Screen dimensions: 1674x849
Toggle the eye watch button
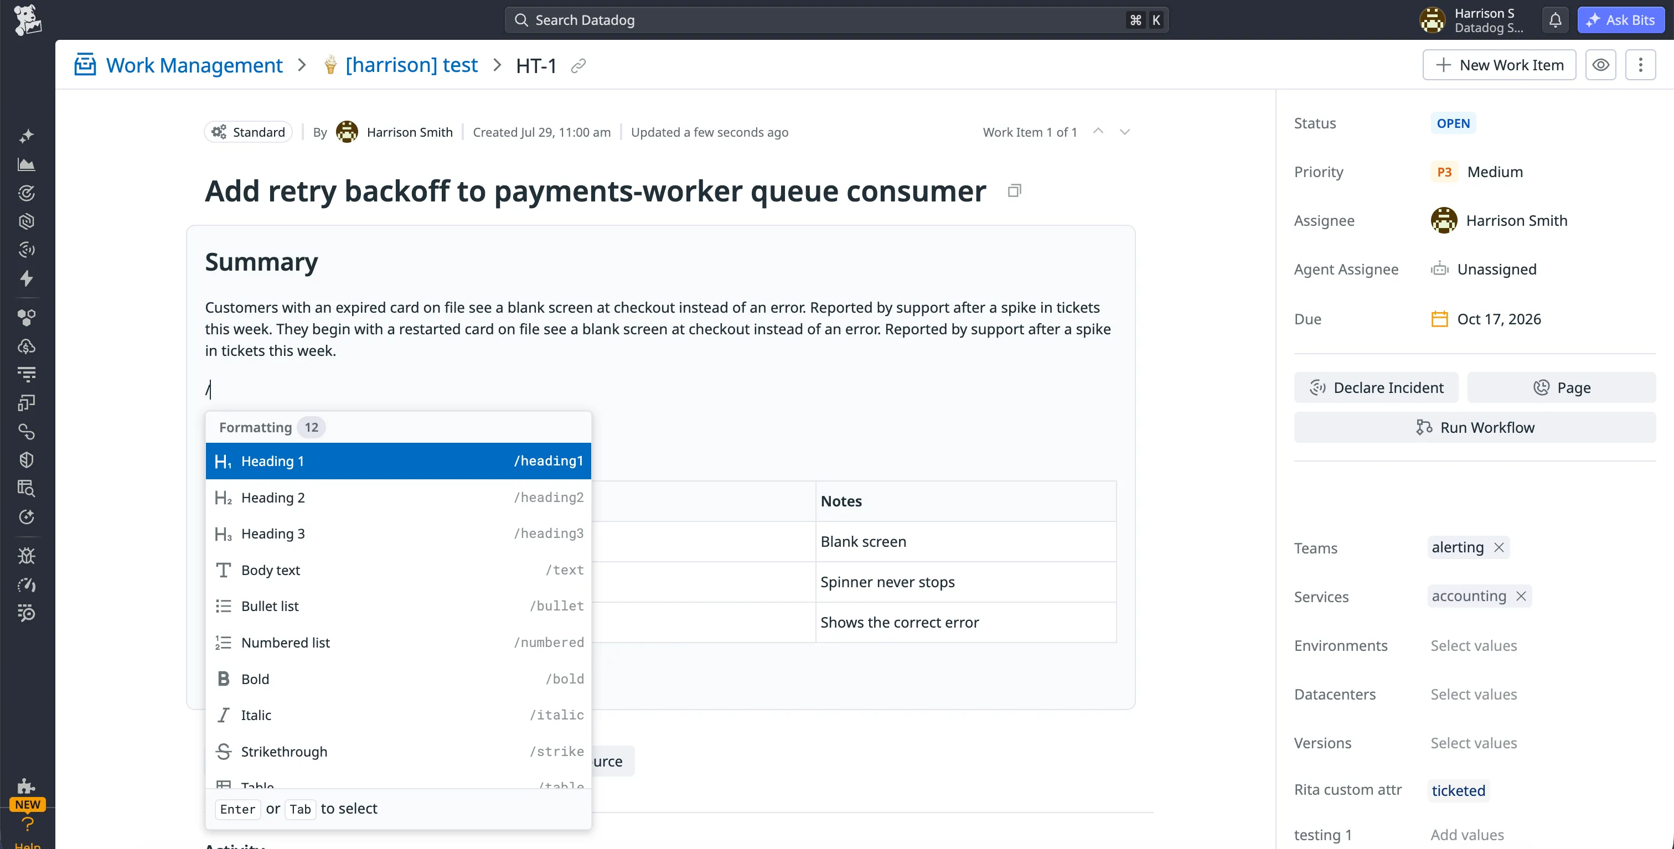(x=1600, y=65)
